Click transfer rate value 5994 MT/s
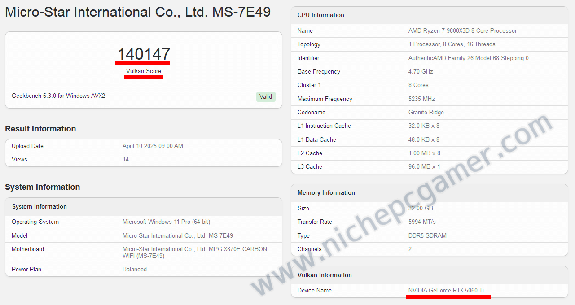Viewport: 575px width, 305px height. (x=422, y=222)
